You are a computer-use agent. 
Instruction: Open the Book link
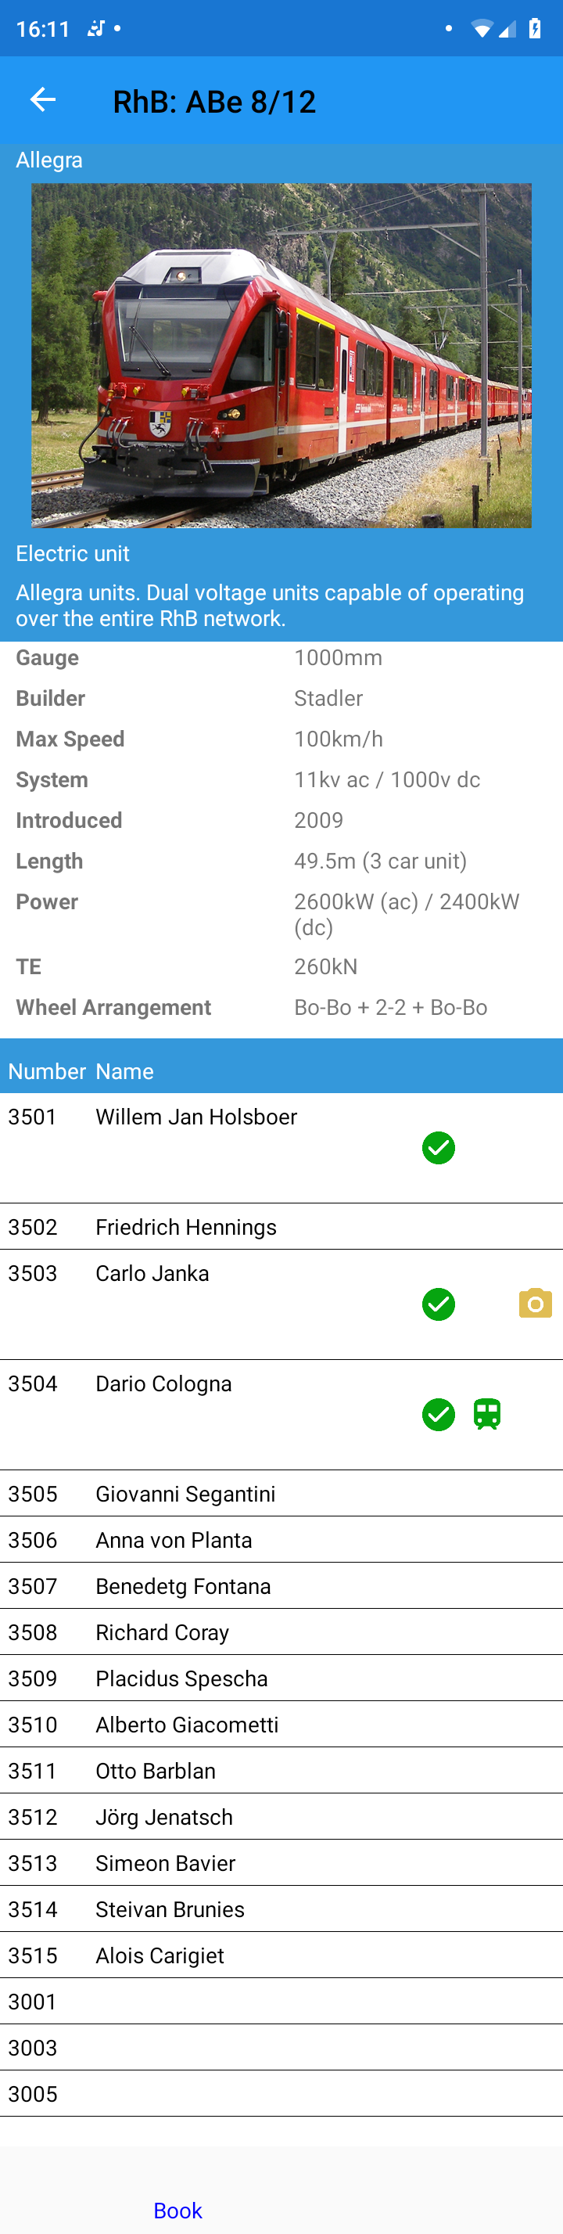coord(178,2210)
